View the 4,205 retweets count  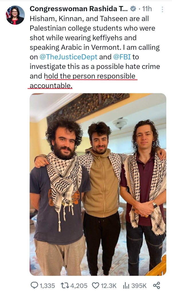pyautogui.click(x=79, y=286)
